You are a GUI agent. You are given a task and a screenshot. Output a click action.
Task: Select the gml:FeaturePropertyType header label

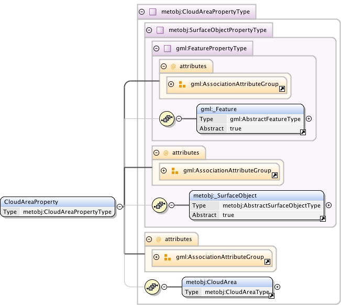(211, 48)
